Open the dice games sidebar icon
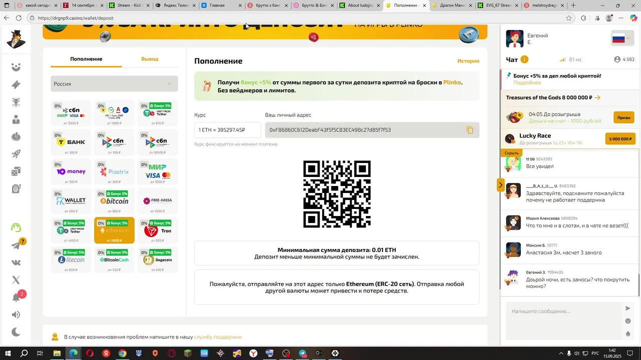641x360 pixels. click(x=16, y=171)
